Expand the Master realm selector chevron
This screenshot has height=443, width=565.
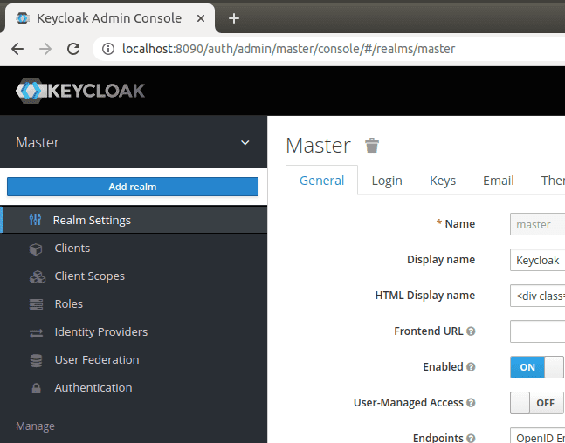pyautogui.click(x=245, y=143)
